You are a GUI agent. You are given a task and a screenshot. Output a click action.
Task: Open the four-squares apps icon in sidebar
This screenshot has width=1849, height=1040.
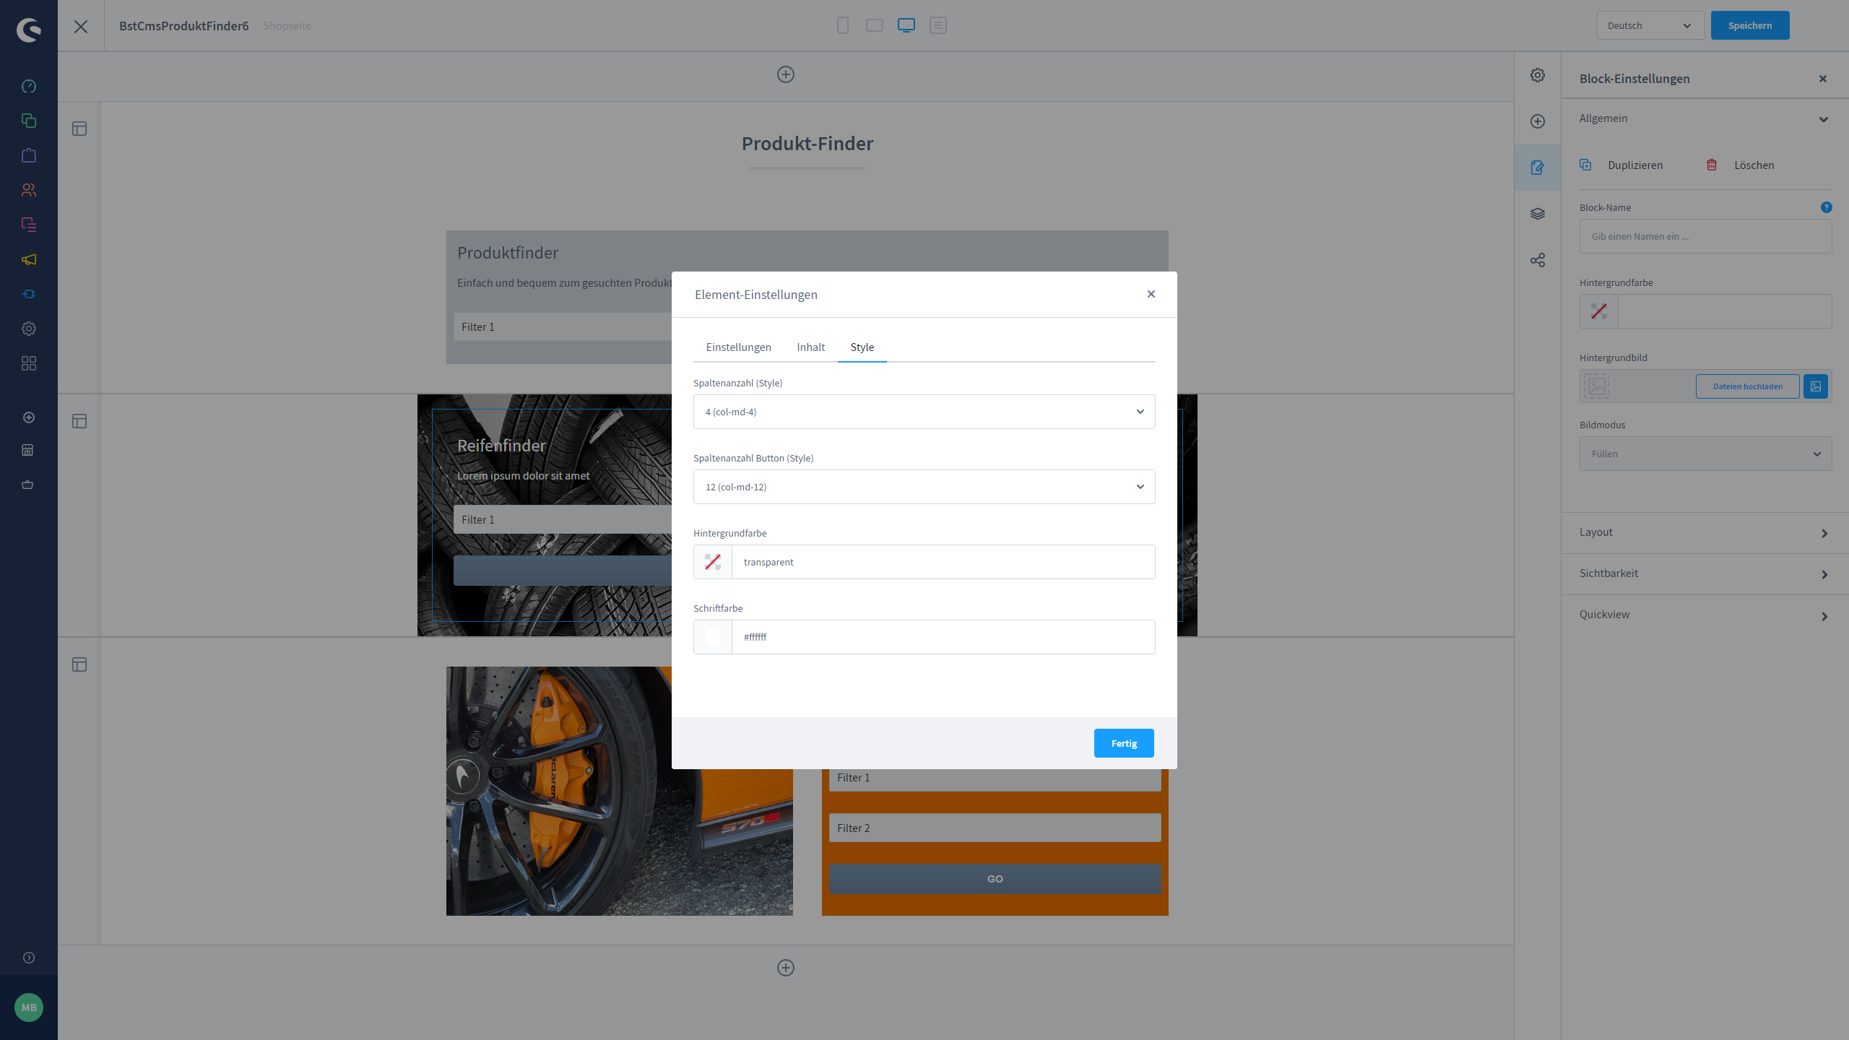(x=29, y=363)
